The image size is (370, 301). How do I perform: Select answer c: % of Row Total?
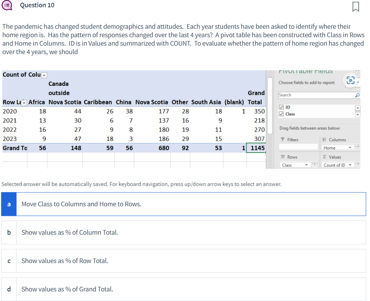pyautogui.click(x=184, y=261)
